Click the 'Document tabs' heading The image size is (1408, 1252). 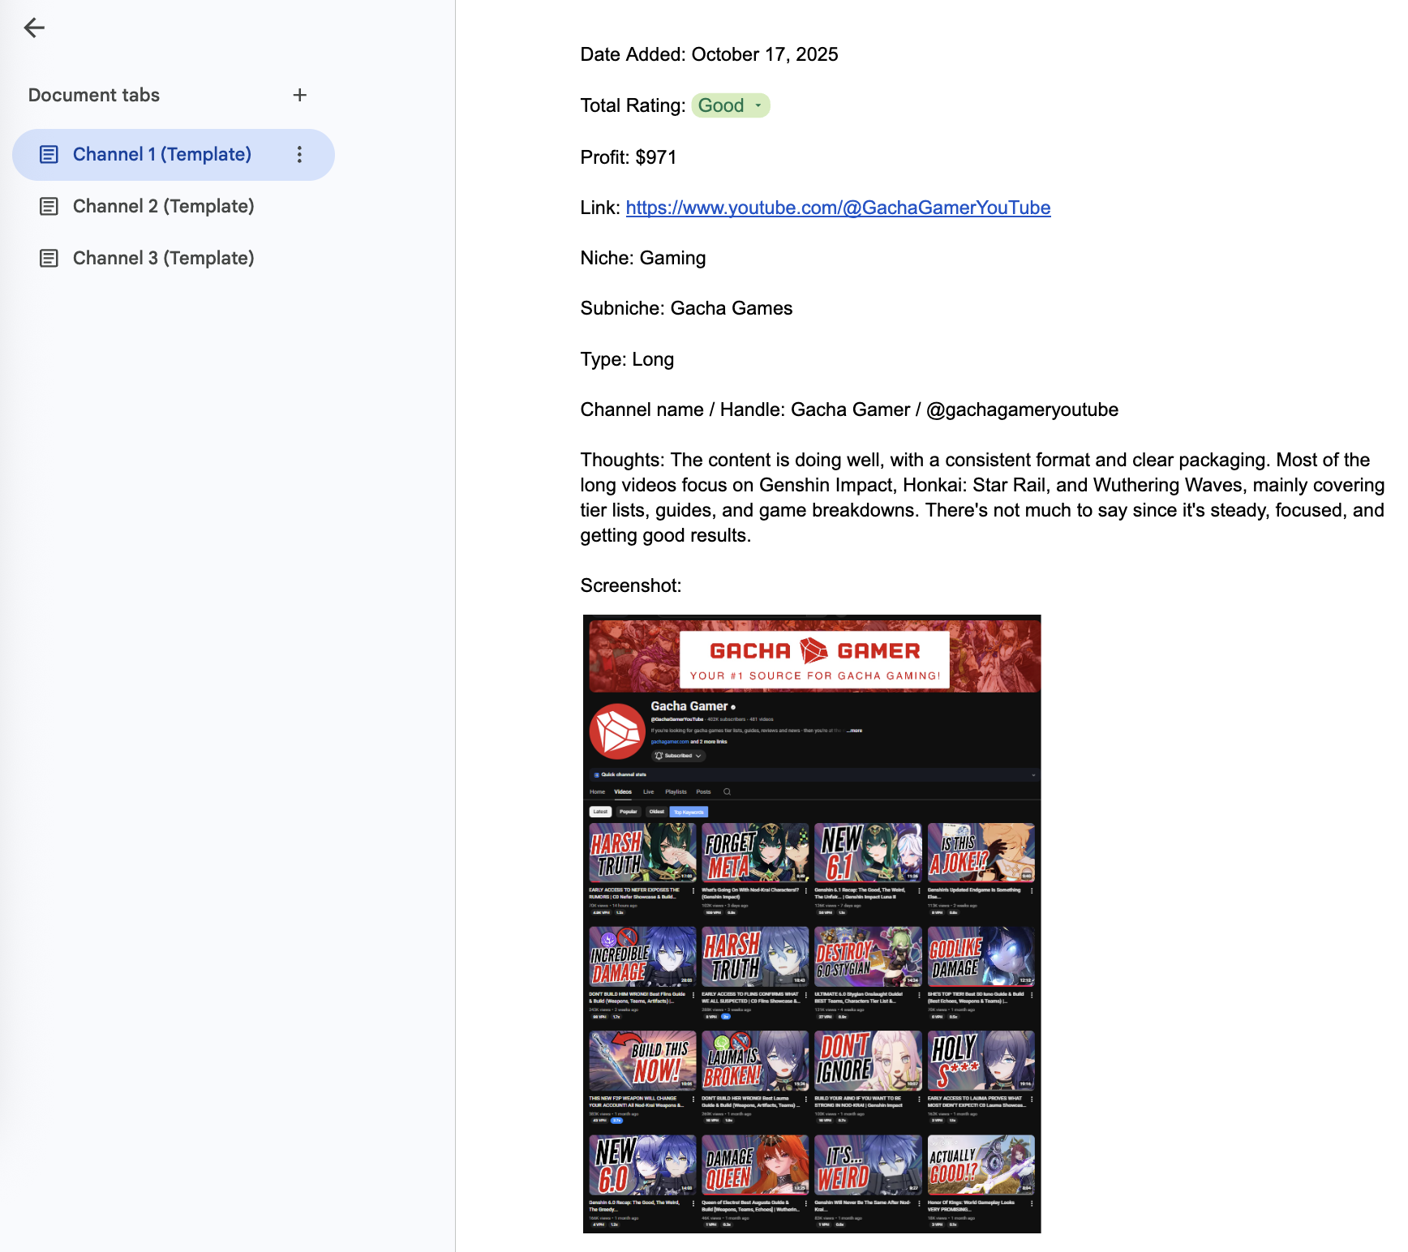click(x=94, y=95)
